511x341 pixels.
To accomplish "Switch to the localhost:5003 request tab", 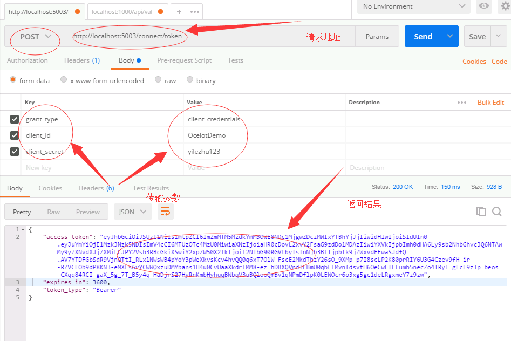I will click(45, 12).
